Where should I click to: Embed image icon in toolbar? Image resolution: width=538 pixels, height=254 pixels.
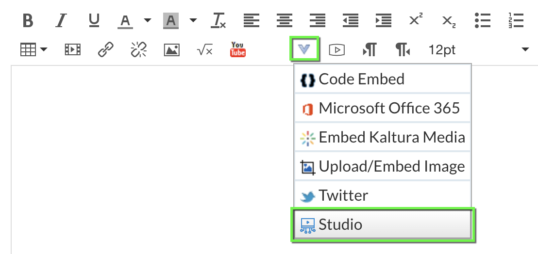[171, 50]
